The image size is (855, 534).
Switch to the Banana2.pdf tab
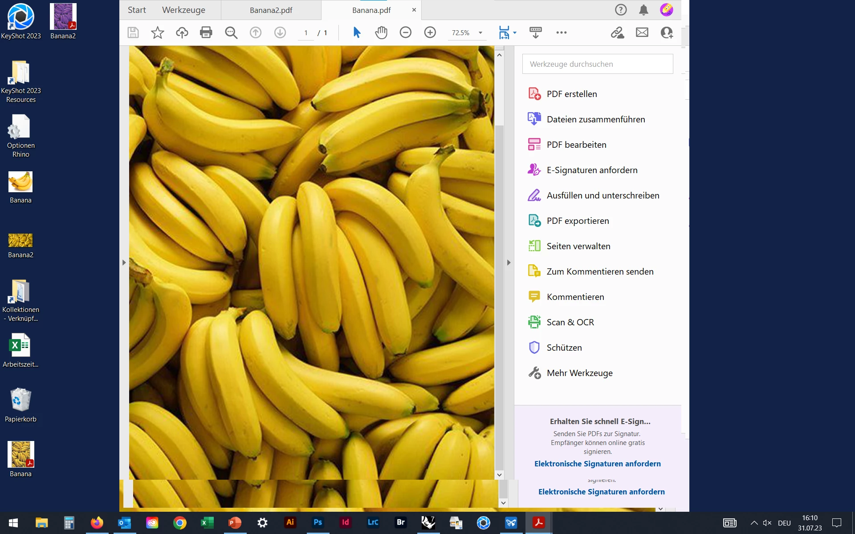(271, 10)
